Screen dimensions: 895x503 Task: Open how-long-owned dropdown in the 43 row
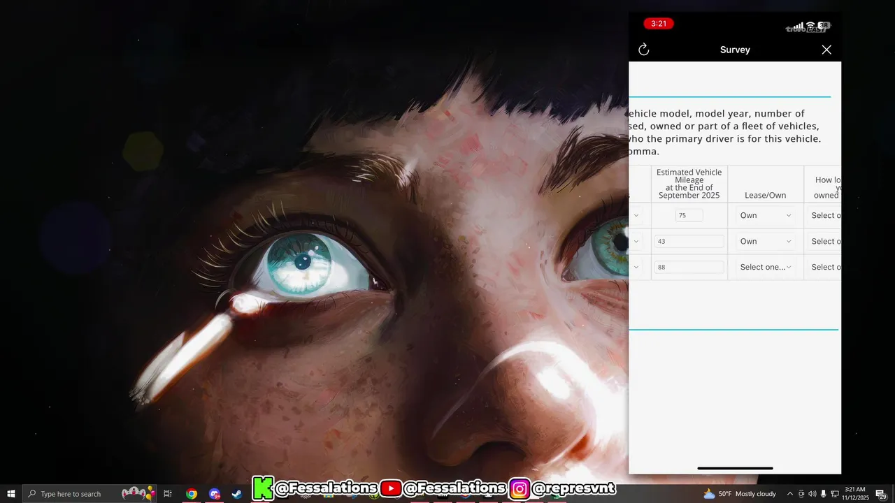tap(825, 241)
